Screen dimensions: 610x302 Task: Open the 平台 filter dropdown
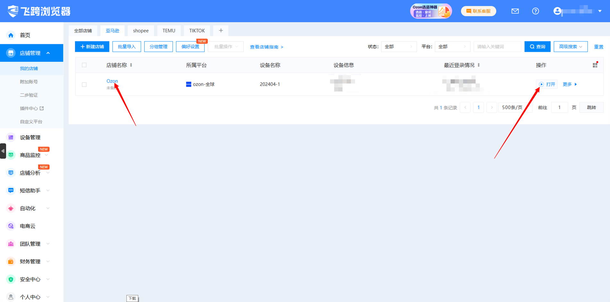point(452,47)
